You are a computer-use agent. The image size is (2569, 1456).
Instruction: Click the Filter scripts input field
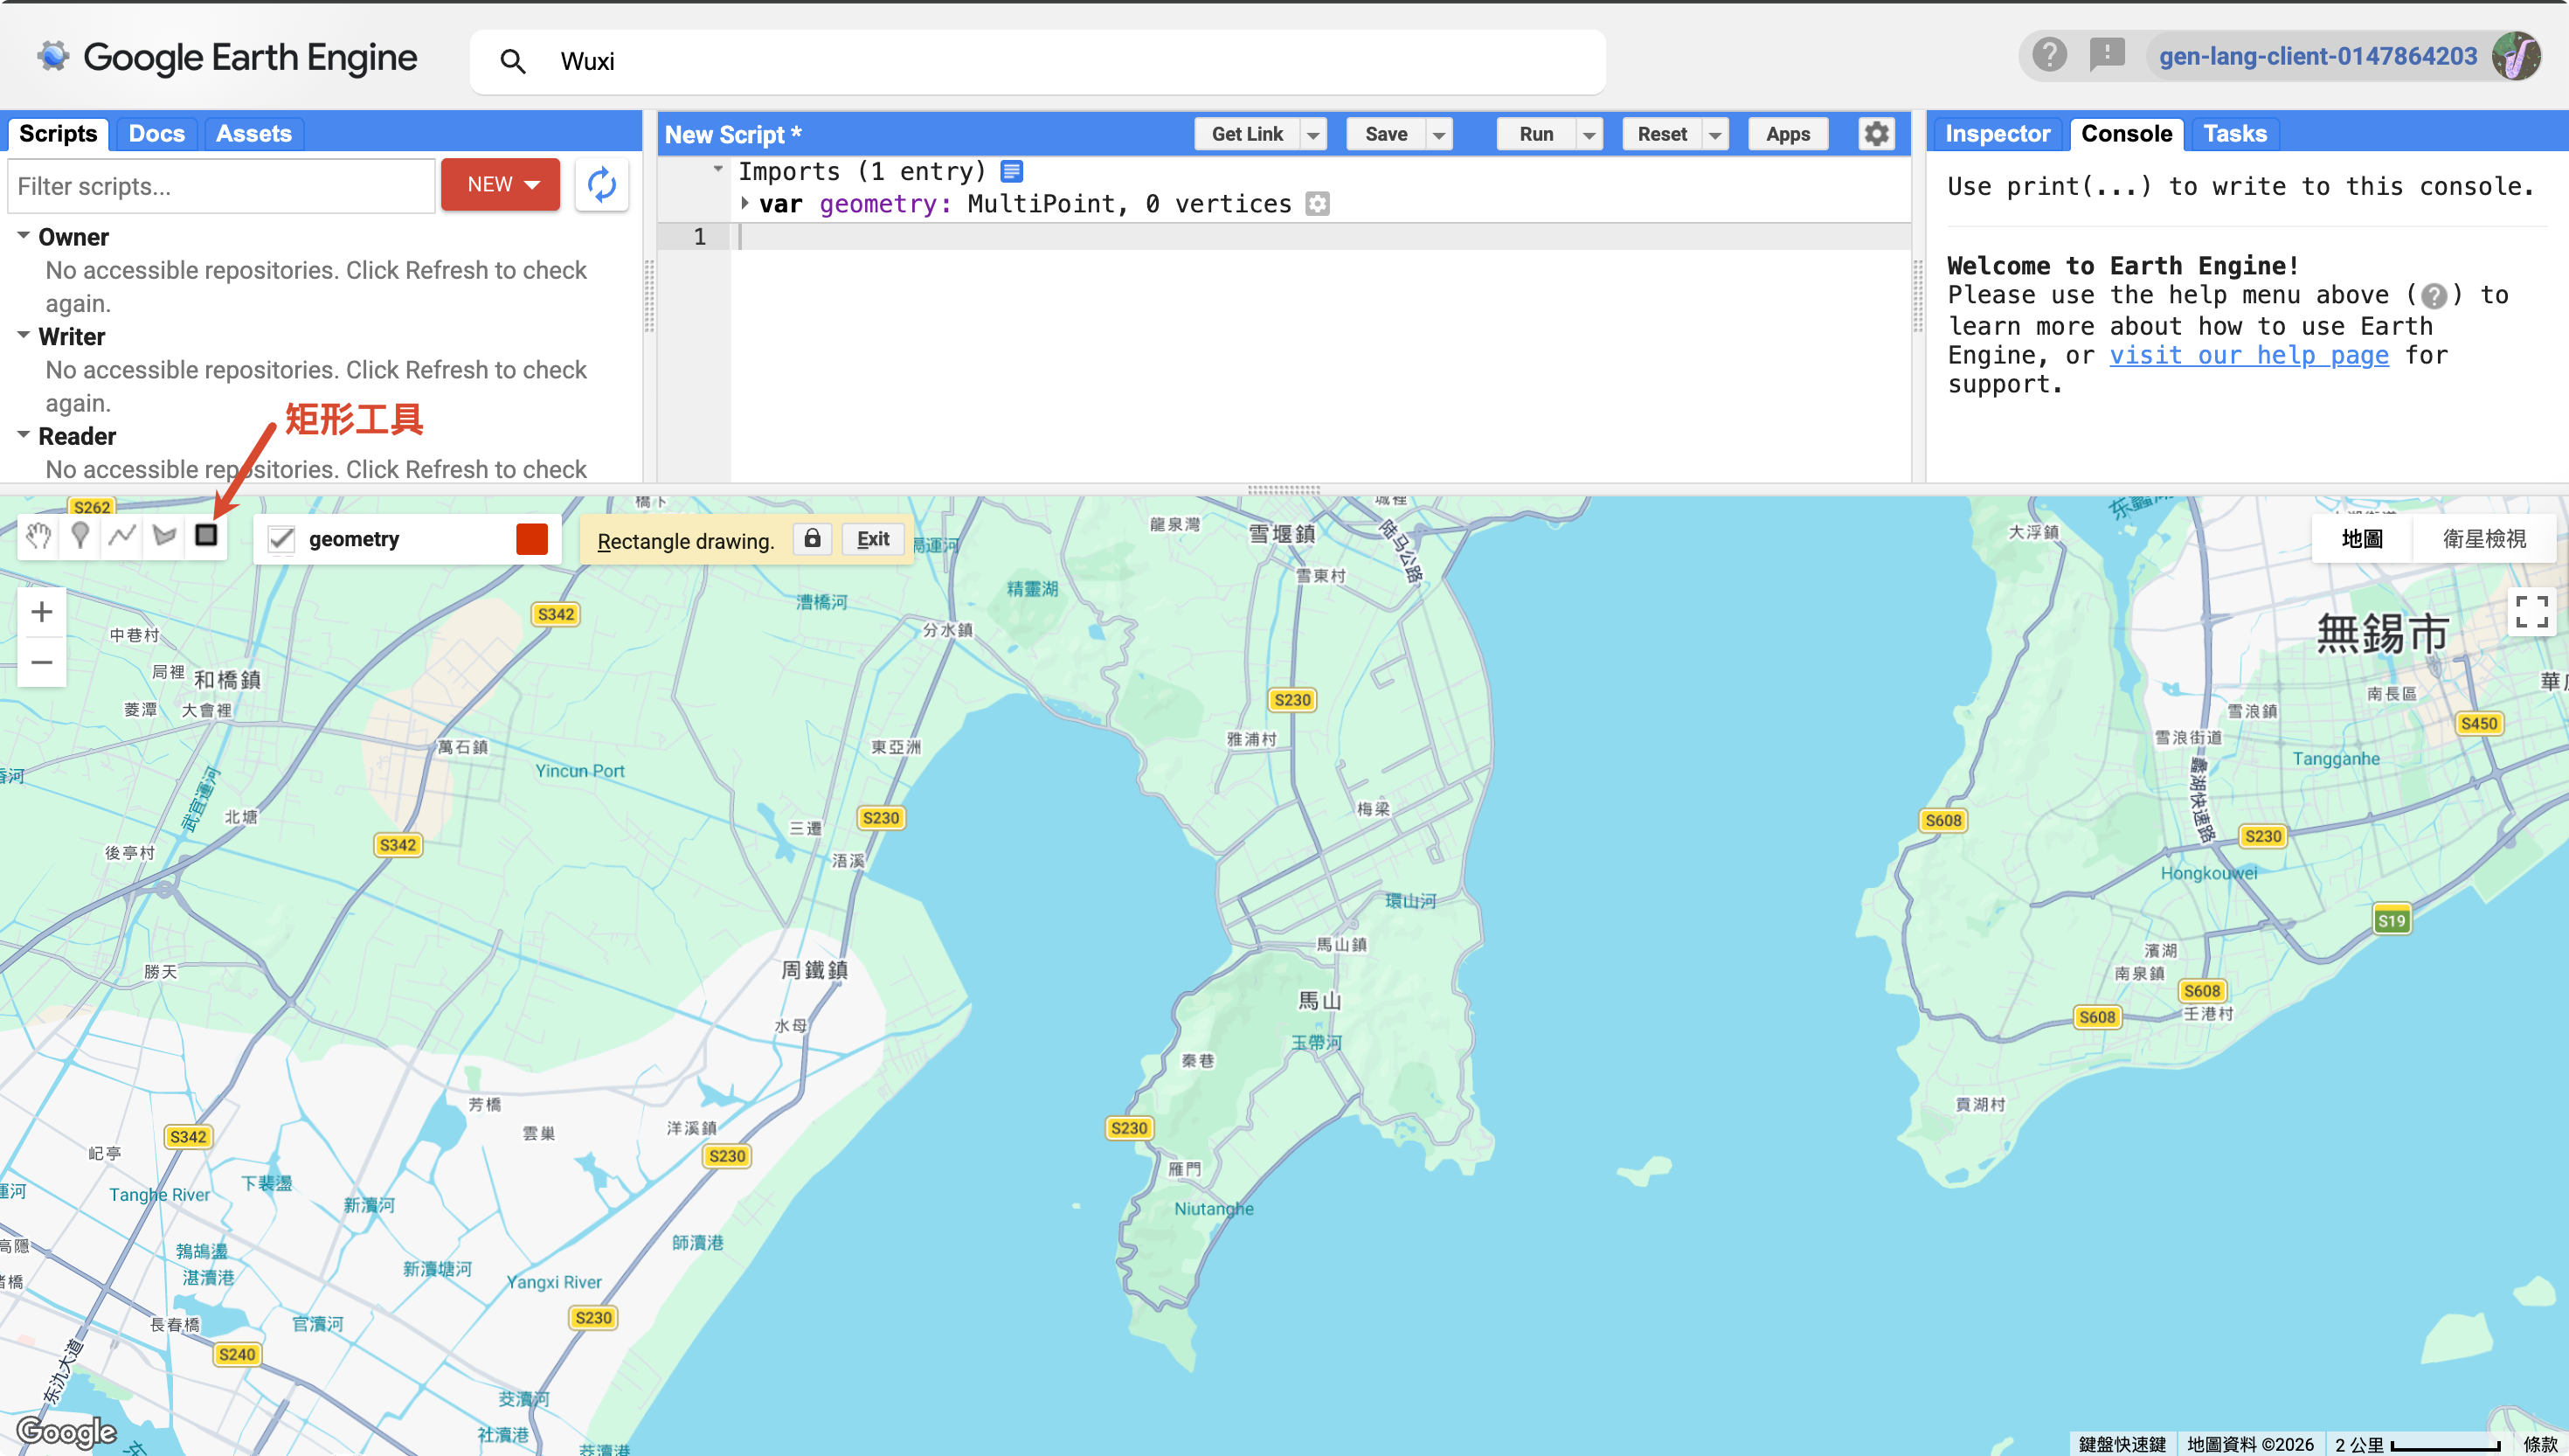coord(222,186)
